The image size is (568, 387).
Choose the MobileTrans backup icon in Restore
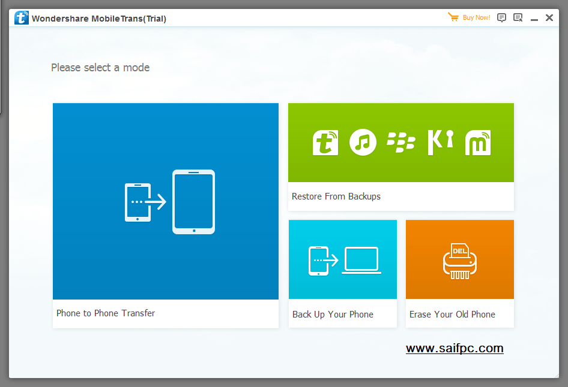325,143
